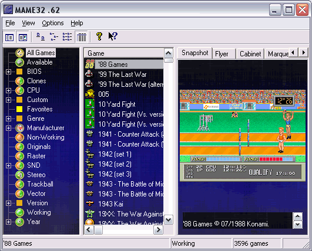
Task: Expand the BIOS folder node
Action: pyautogui.click(x=8, y=72)
